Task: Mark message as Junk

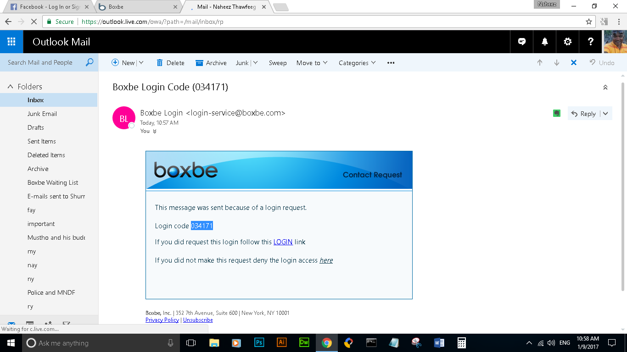Action: click(242, 63)
